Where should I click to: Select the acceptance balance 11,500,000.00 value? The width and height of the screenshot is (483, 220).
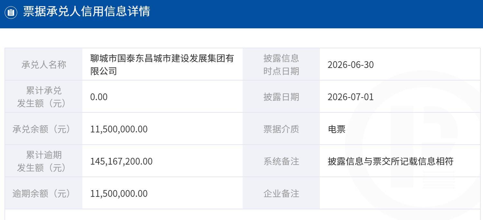[x=119, y=129]
